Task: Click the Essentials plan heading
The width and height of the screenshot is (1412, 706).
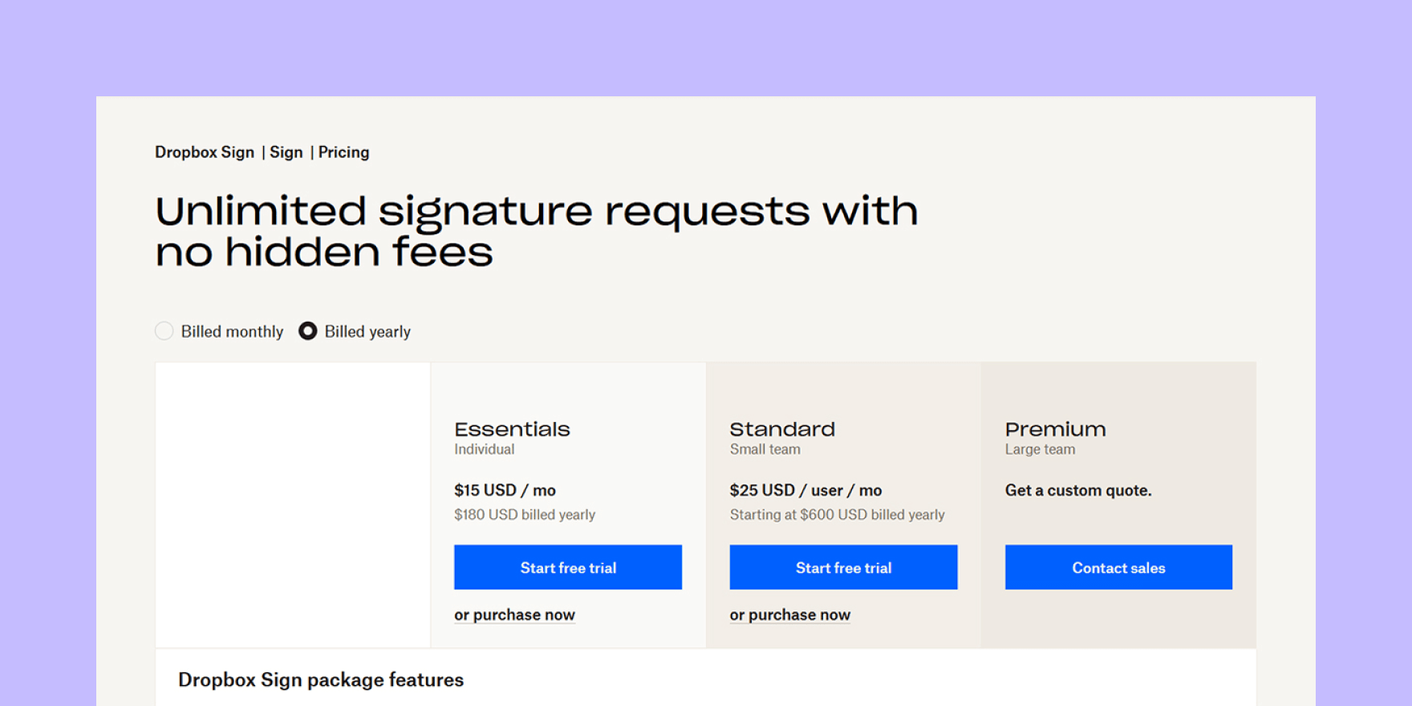Action: (512, 429)
